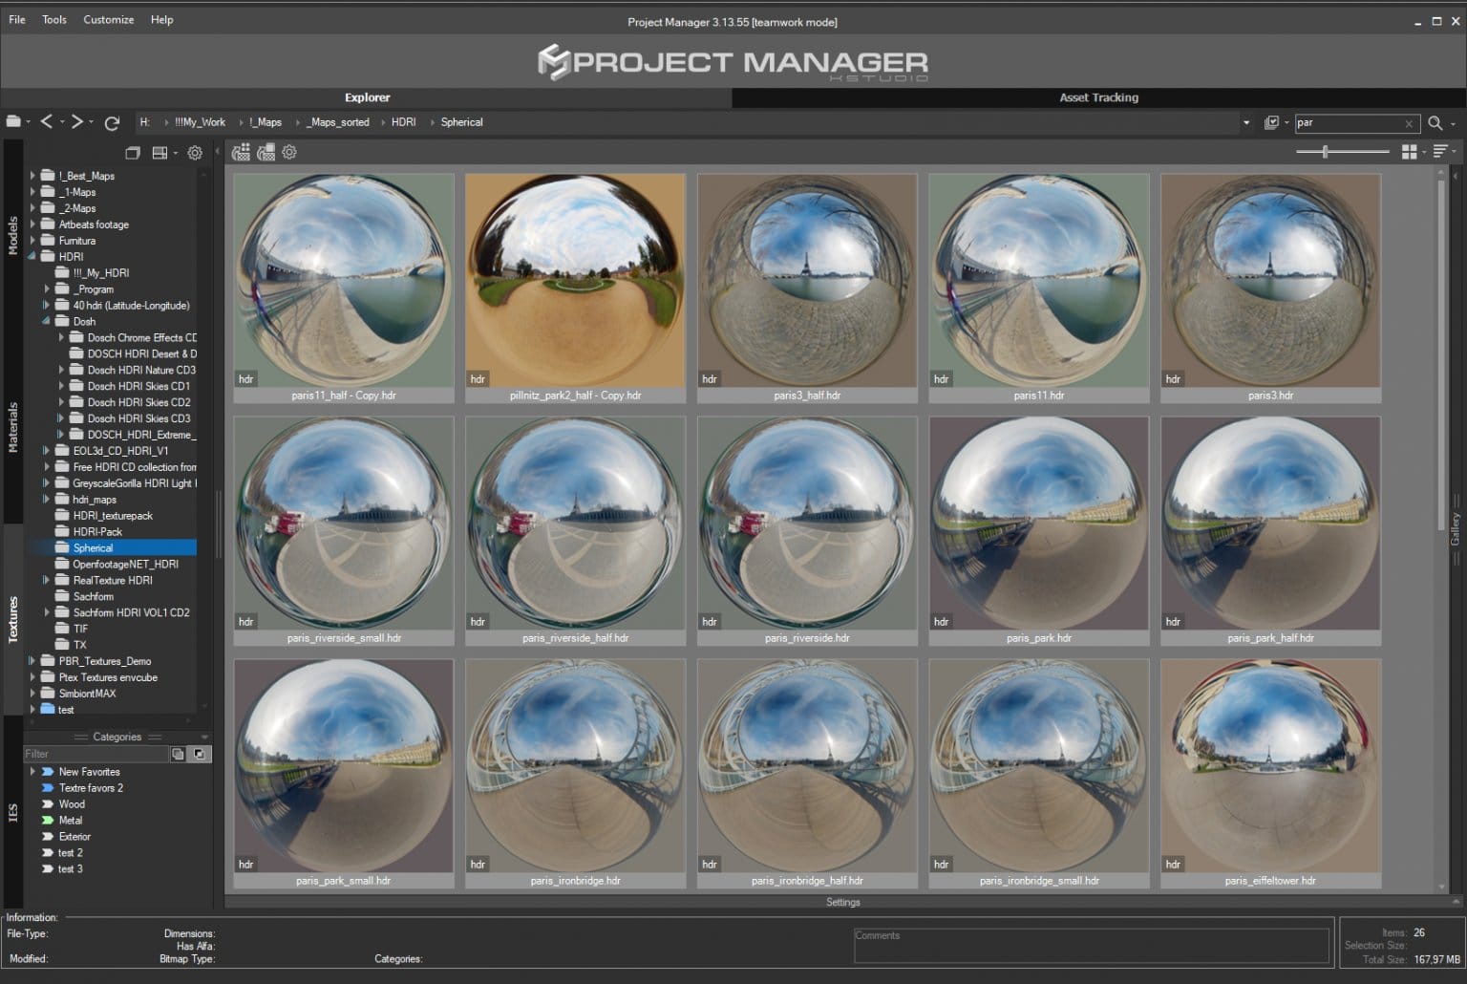The width and height of the screenshot is (1467, 984).
Task: Collapse the folder tree panel with the arrow
Action: pyautogui.click(x=218, y=152)
